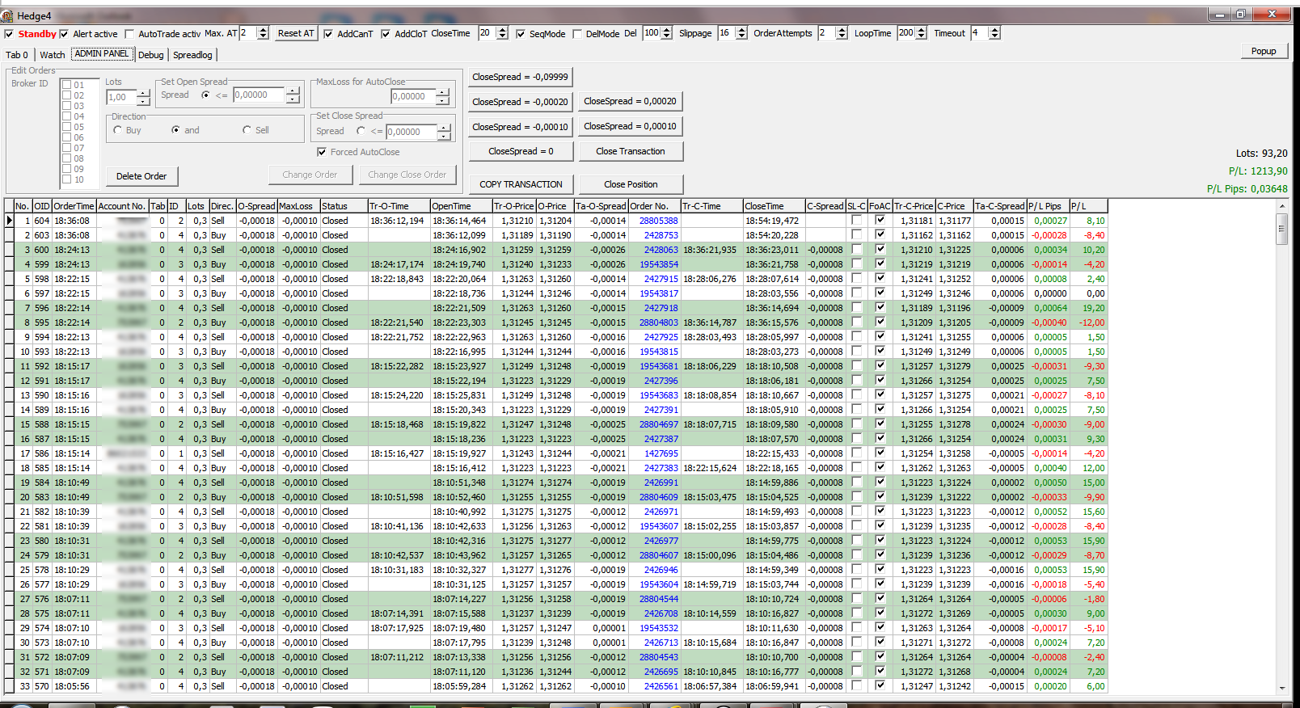Switch to the Spreadlog tab
1300x708 pixels.
pyautogui.click(x=192, y=55)
